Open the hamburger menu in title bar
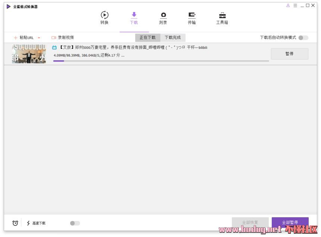 coord(295,6)
